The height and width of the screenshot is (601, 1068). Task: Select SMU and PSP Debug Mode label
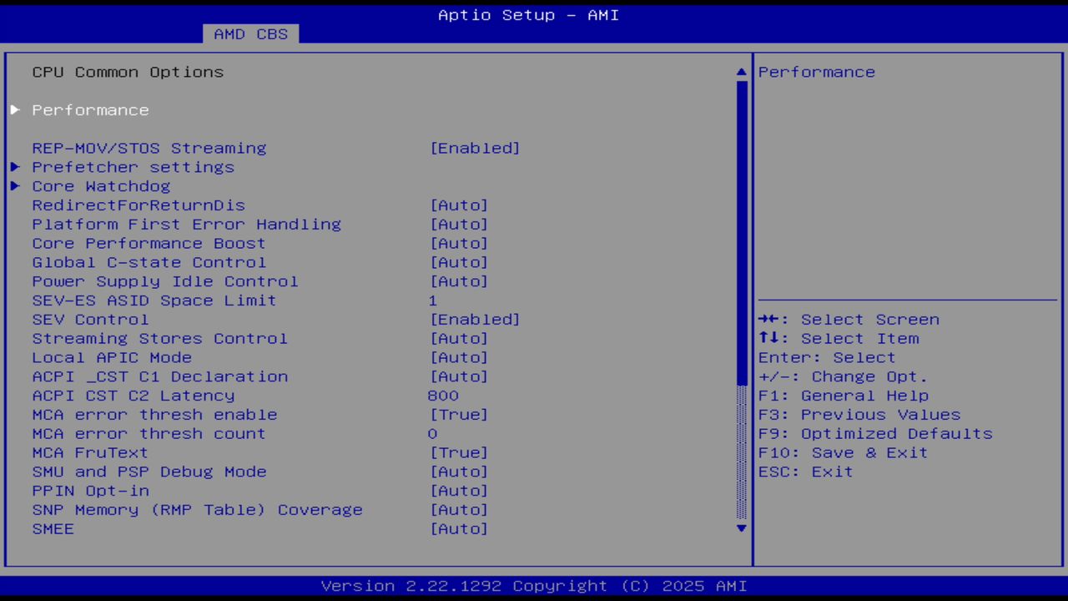[149, 472]
